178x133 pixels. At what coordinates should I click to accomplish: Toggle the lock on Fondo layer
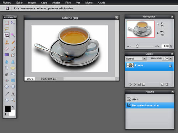coord(170,66)
